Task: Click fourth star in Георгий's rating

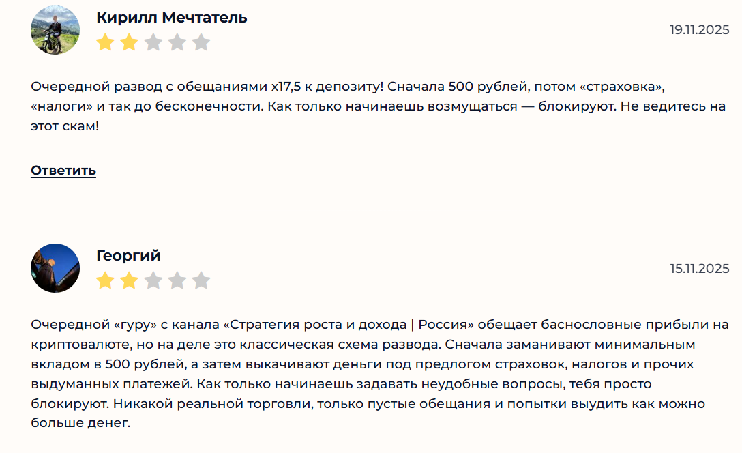Action: pyautogui.click(x=177, y=280)
